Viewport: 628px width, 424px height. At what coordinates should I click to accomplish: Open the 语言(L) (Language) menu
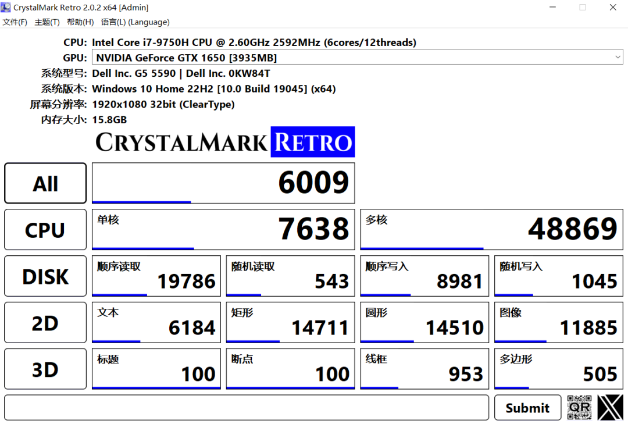(135, 22)
